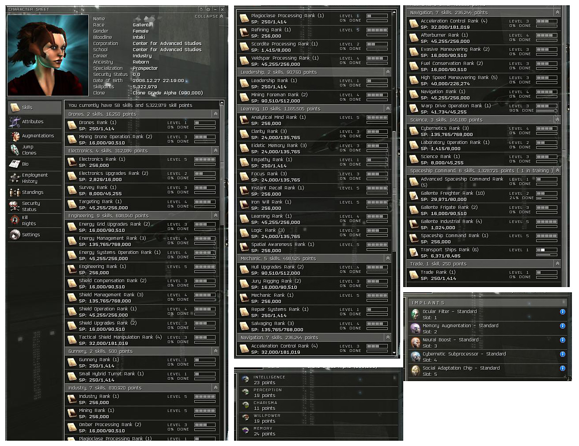
Task: Go to the Jump Clones tab
Action: 34,150
